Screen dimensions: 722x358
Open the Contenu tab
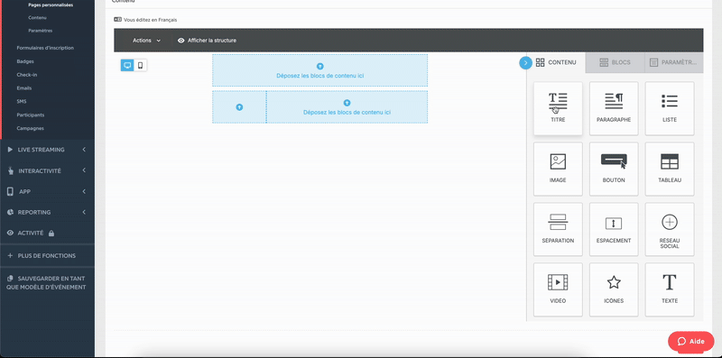pyautogui.click(x=556, y=62)
